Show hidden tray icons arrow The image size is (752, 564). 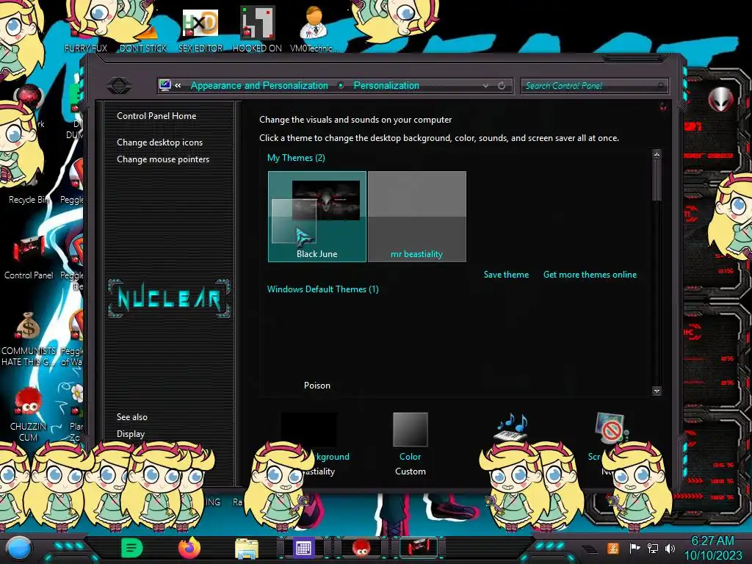pyautogui.click(x=590, y=549)
